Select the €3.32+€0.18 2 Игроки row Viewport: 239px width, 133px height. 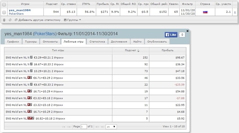(x=95, y=98)
